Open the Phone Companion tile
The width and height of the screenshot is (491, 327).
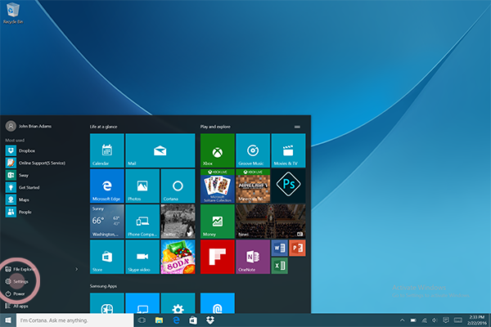pos(142,222)
